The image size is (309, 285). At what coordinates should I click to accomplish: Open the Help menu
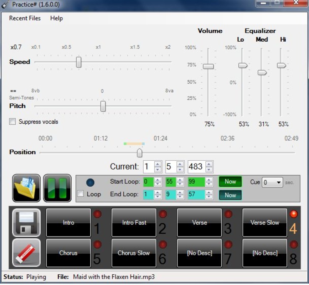57,18
